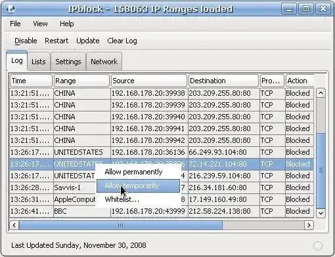Viewport: 335px width, 257px height.
Task: Click the vertical scrollbar down arrow
Action: point(321,213)
